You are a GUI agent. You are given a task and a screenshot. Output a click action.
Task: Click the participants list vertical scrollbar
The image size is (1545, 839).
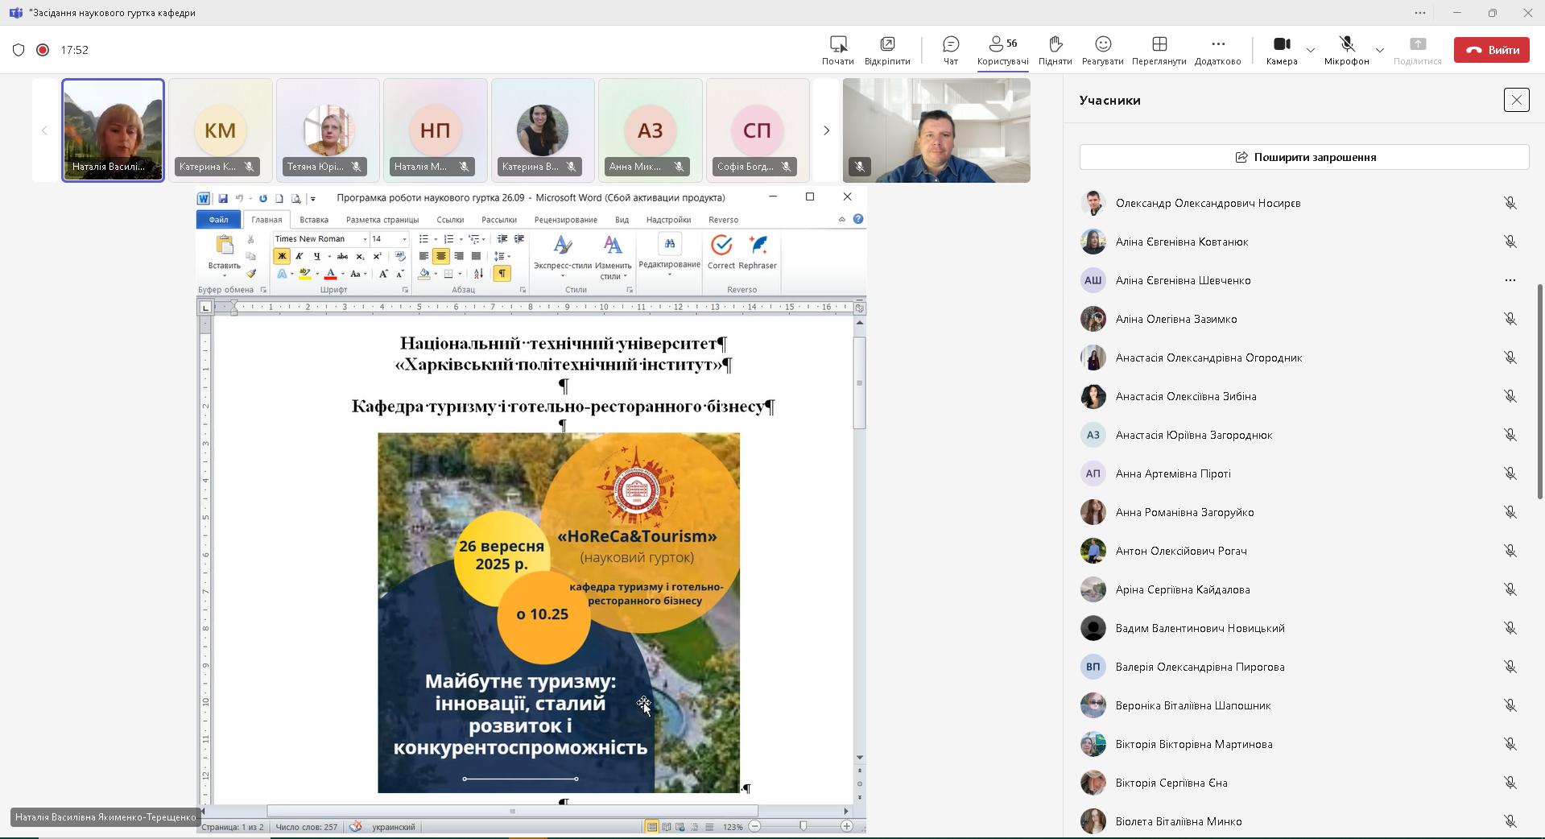1540,391
